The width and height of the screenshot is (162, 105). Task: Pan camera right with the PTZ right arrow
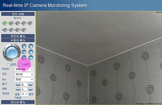[x=19, y=52]
